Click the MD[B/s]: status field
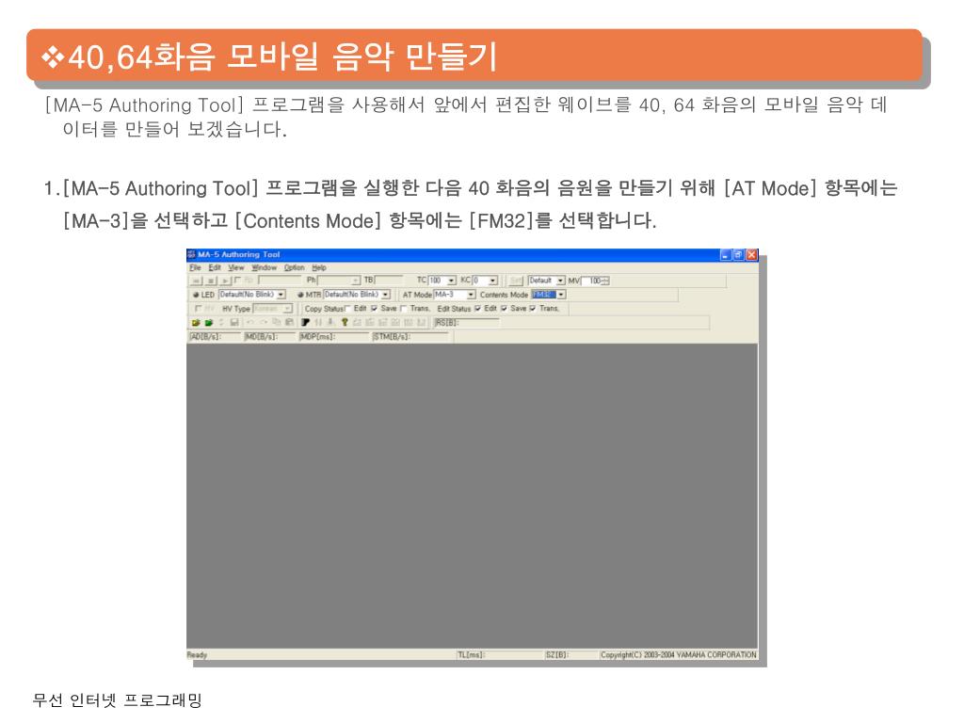Screen dimensions: 964x723 pos(270,337)
